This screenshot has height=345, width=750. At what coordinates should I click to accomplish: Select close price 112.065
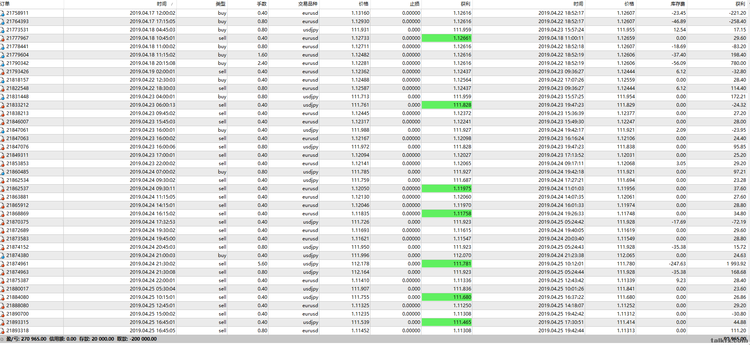[626, 255]
